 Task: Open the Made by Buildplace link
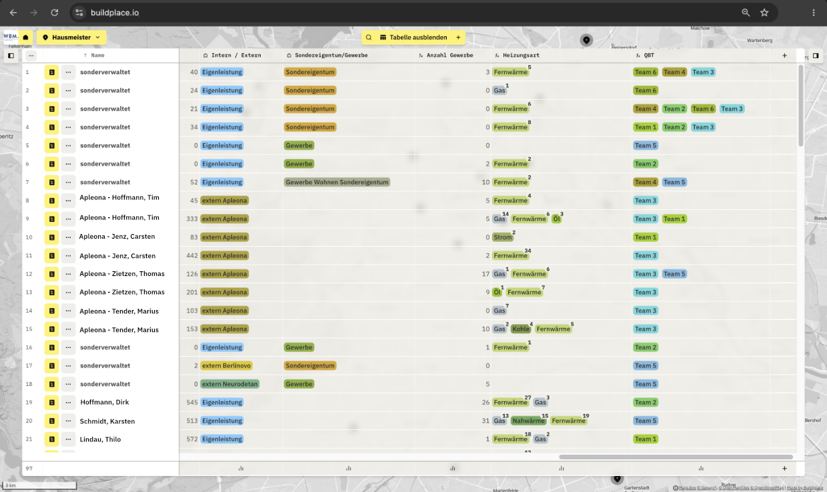point(804,488)
